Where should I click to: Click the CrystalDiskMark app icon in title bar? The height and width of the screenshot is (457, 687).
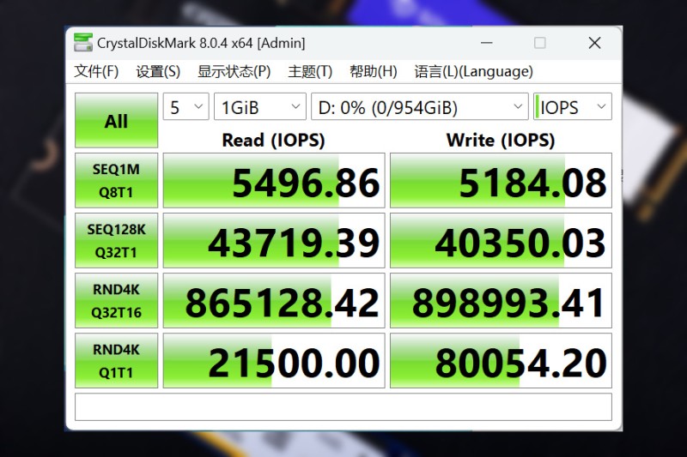pos(83,42)
